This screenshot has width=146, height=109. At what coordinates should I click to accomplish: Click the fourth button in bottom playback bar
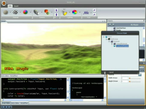coord(11,107)
